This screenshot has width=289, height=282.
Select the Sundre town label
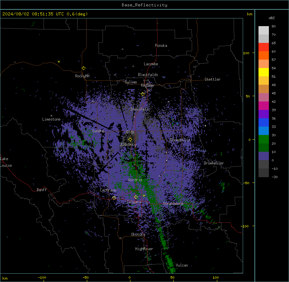98,131
